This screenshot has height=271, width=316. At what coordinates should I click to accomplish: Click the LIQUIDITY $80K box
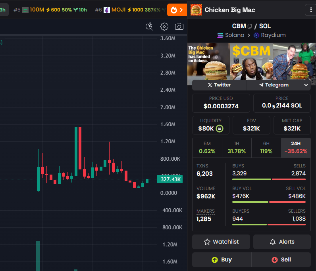(211, 125)
